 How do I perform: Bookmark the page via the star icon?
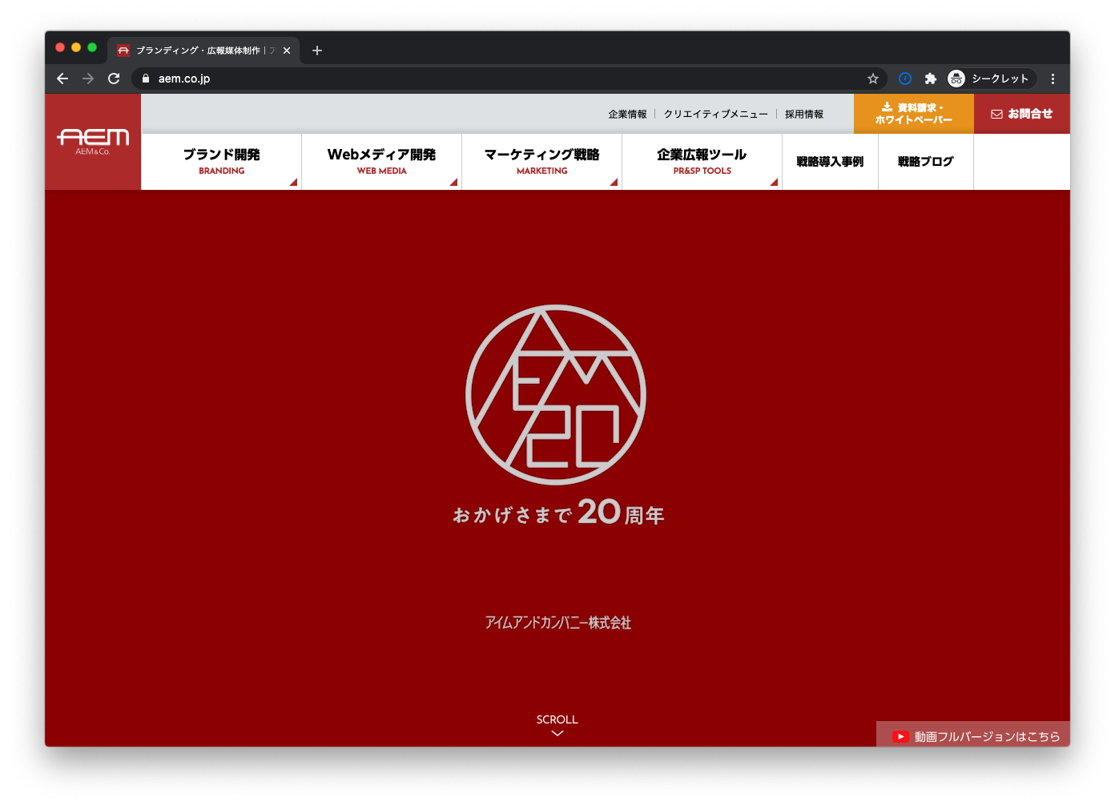873,79
